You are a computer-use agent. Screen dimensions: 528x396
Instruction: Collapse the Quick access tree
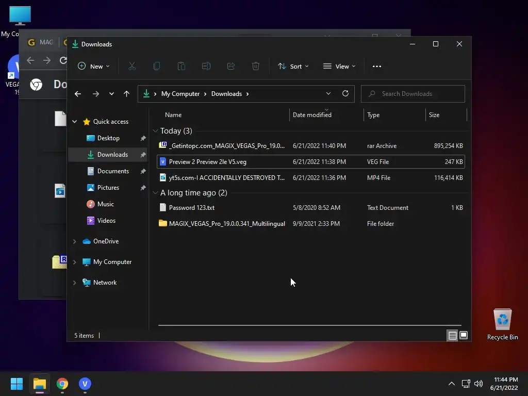74,122
